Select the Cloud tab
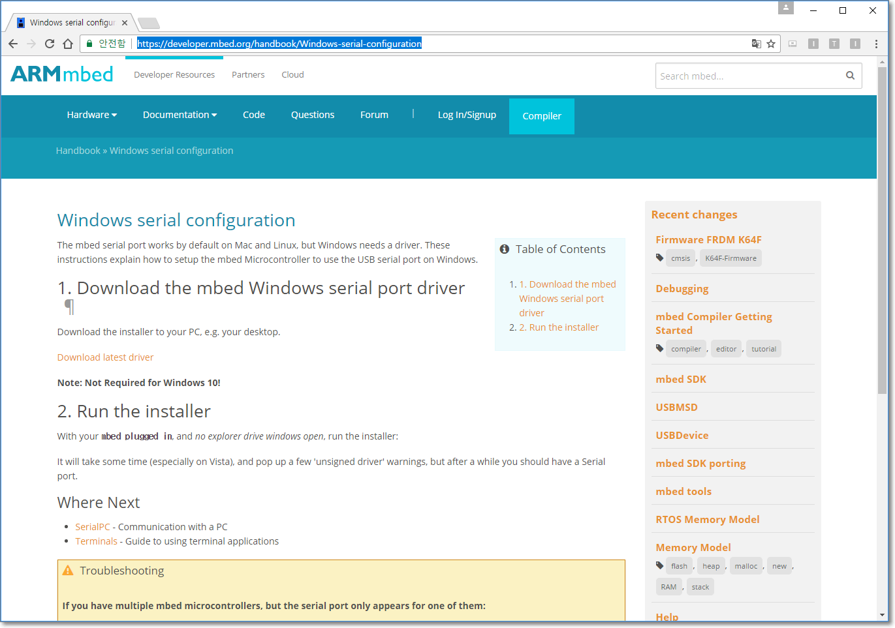The width and height of the screenshot is (895, 628). tap(292, 74)
